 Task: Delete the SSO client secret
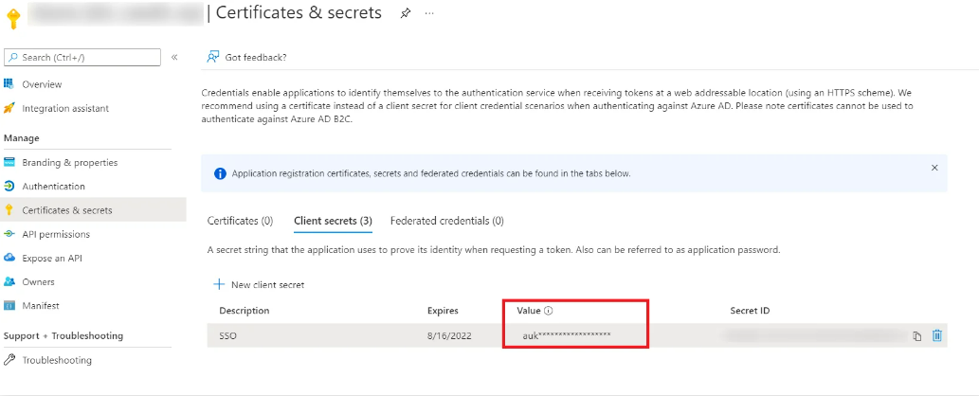pos(937,335)
